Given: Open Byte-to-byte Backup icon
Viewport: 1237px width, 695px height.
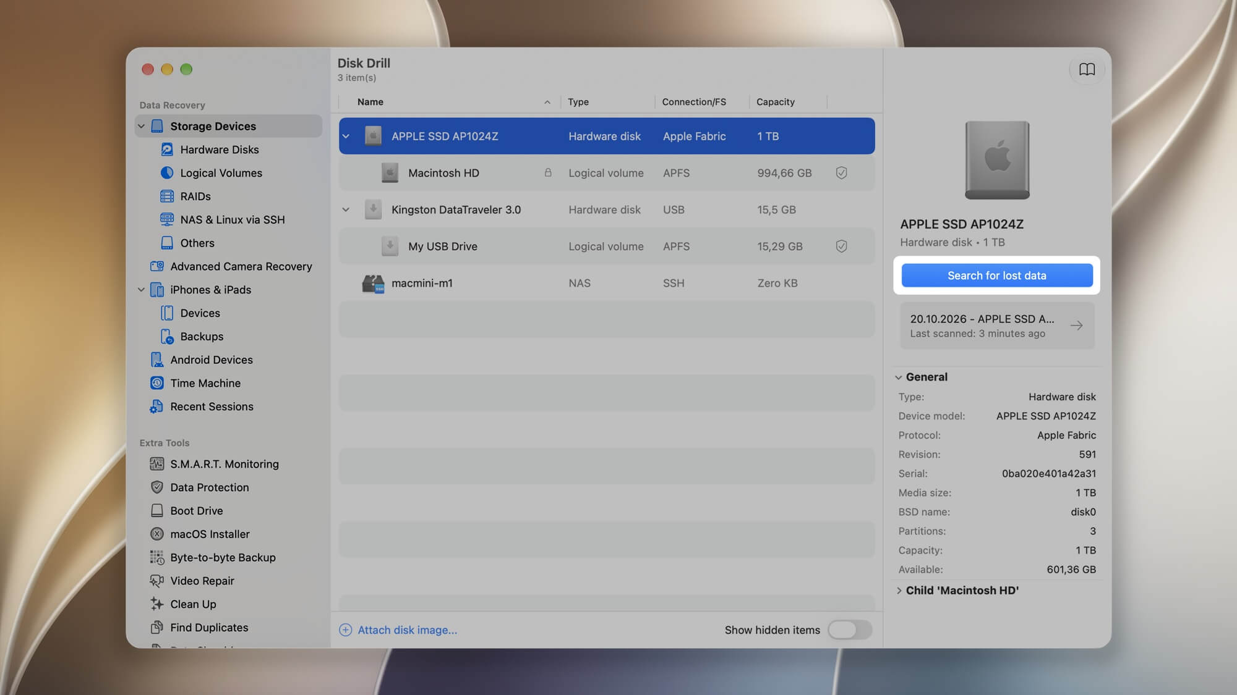Looking at the screenshot, I should (157, 557).
